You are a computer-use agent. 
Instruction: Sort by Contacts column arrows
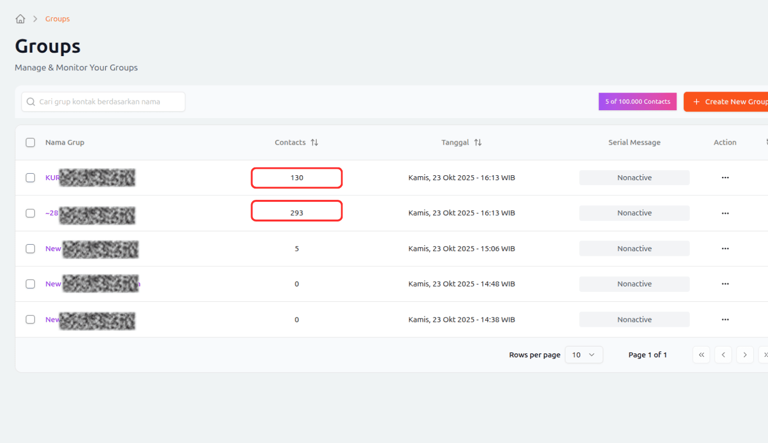click(x=314, y=142)
